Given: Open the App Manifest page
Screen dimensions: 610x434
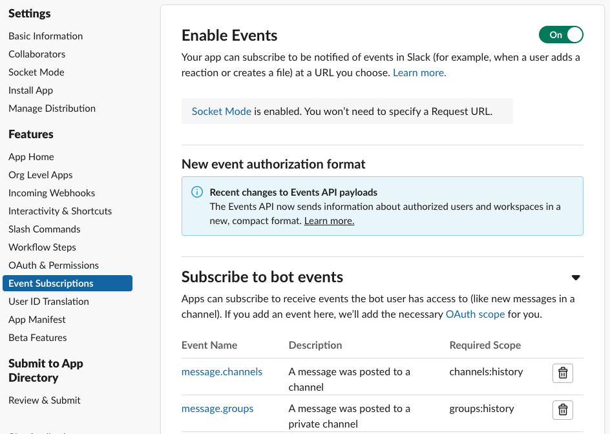Looking at the screenshot, I should point(37,319).
